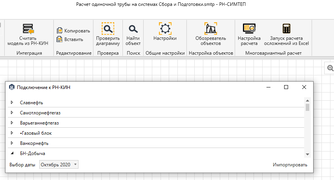Click Read model from РН-КИН icon
Viewport: 334px width, 180px height.
point(28,29)
